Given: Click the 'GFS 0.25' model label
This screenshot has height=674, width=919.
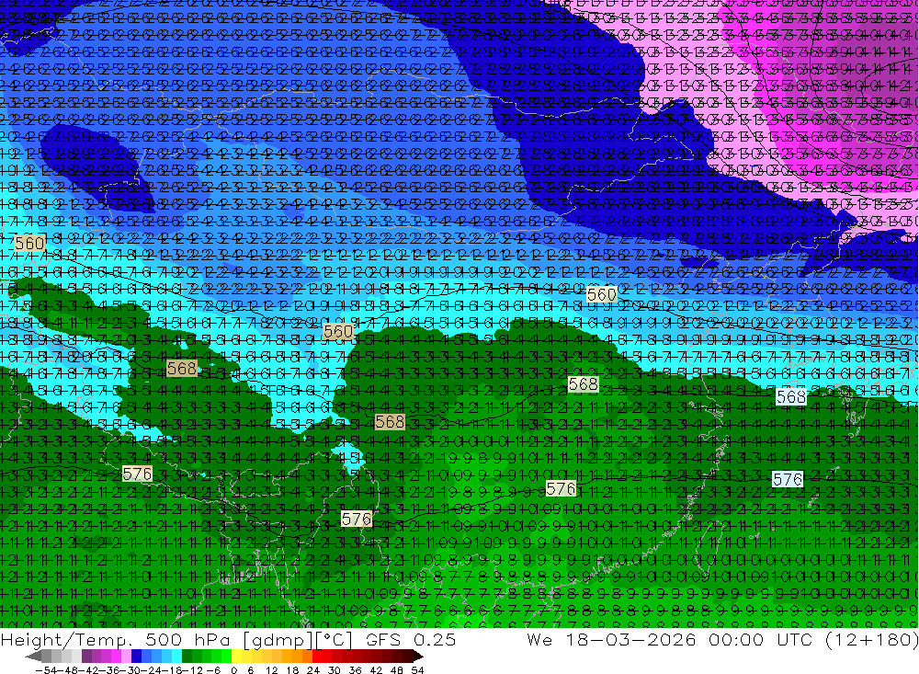Looking at the screenshot, I should click(x=411, y=640).
